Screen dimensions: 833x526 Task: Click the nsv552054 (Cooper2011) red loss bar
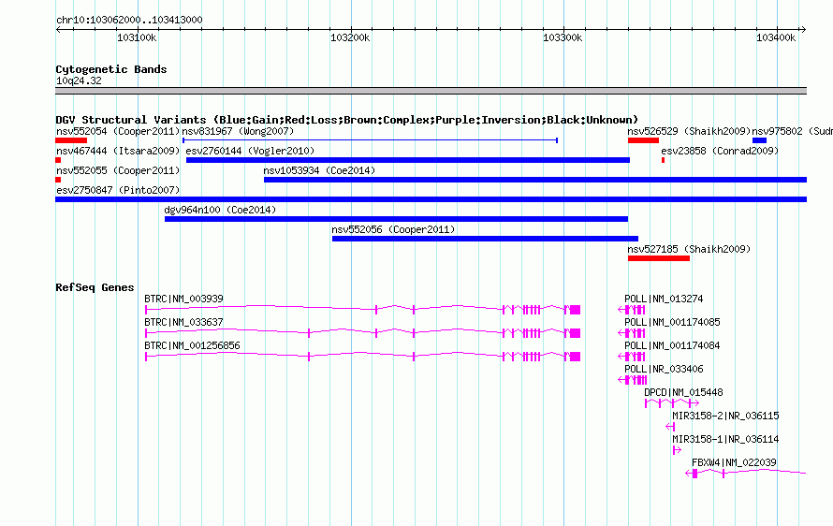click(71, 140)
